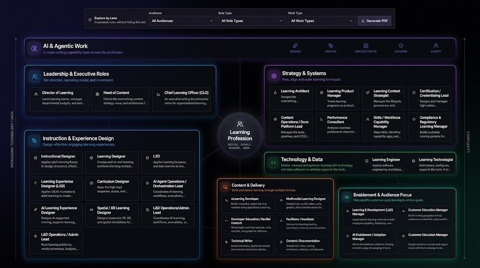Open the All Audiences dropdown
Image resolution: width=480 pixels, height=268 pixels.
click(182, 21)
